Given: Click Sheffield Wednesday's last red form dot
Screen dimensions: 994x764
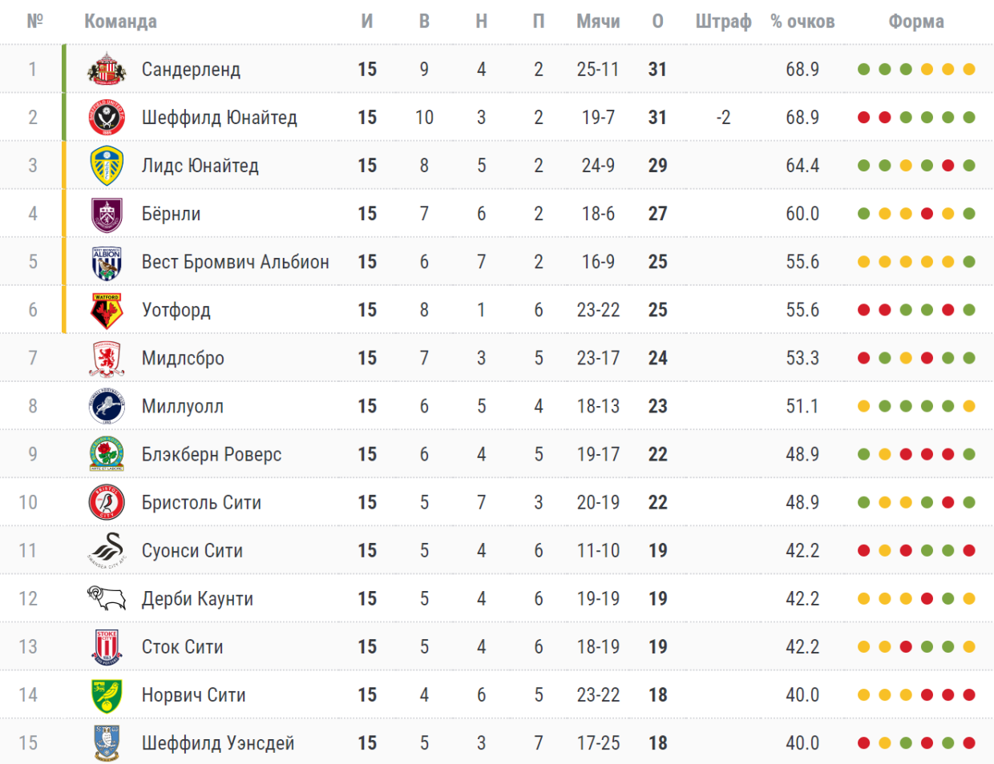Looking at the screenshot, I should pyautogui.click(x=969, y=742).
